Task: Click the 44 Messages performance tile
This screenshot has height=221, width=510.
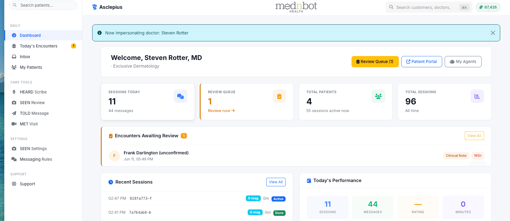Action: pyautogui.click(x=373, y=207)
